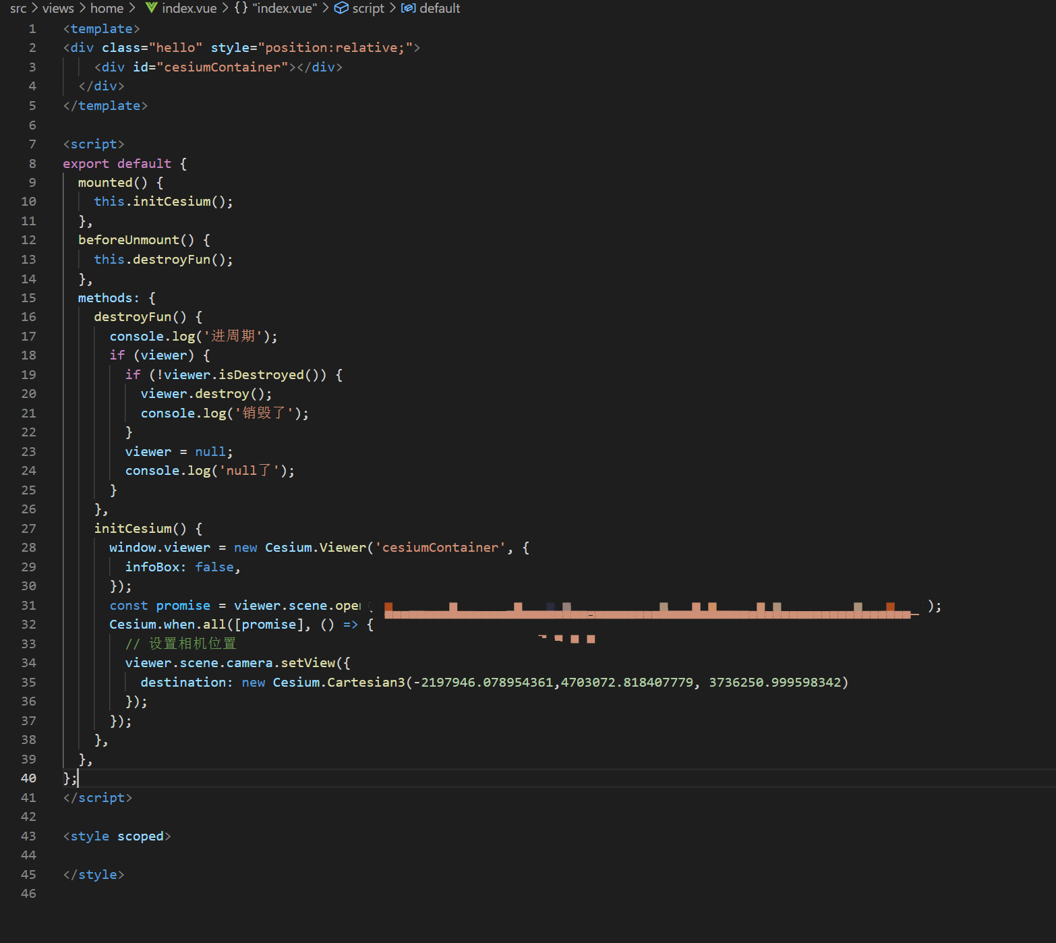Open the src breadcrumb folder
The height and width of the screenshot is (943, 1056).
point(18,8)
